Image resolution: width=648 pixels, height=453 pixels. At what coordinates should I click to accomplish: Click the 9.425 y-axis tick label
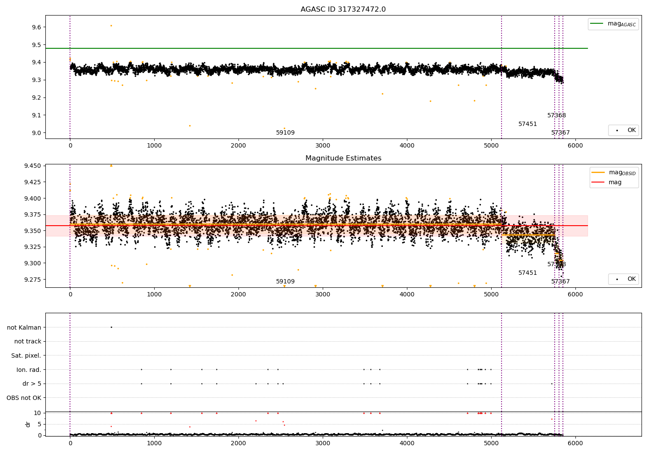click(33, 182)
